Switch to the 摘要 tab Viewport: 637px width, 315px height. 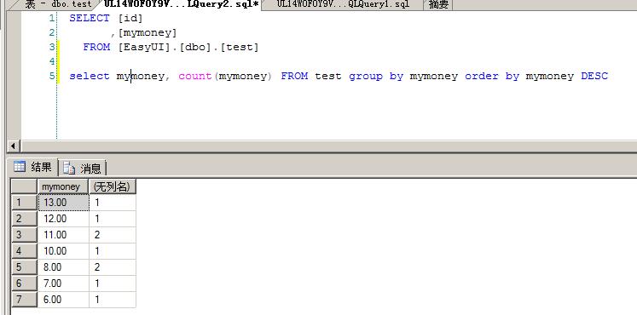438,4
